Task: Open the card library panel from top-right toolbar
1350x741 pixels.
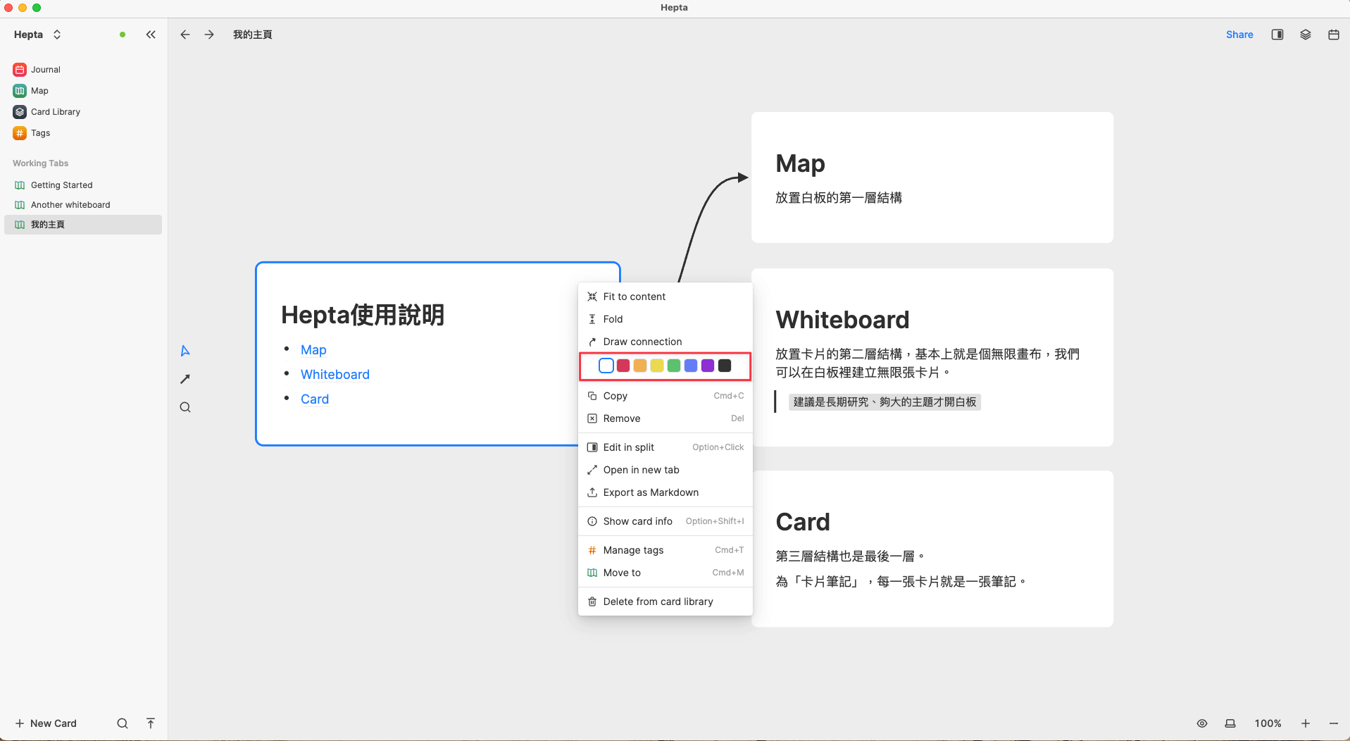Action: click(1305, 34)
